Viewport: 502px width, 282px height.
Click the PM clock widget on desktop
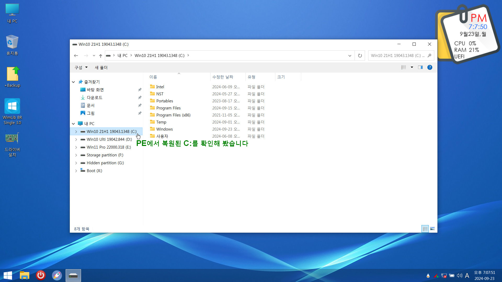click(467, 34)
